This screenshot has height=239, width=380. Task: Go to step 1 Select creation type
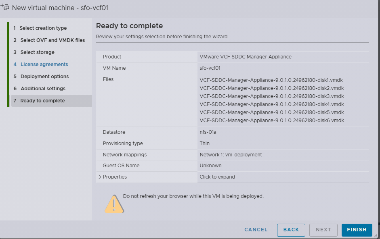tap(43, 28)
